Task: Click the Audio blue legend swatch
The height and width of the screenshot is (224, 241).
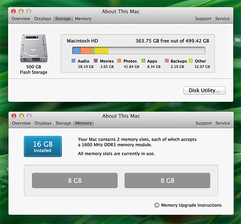Action: click(74, 61)
